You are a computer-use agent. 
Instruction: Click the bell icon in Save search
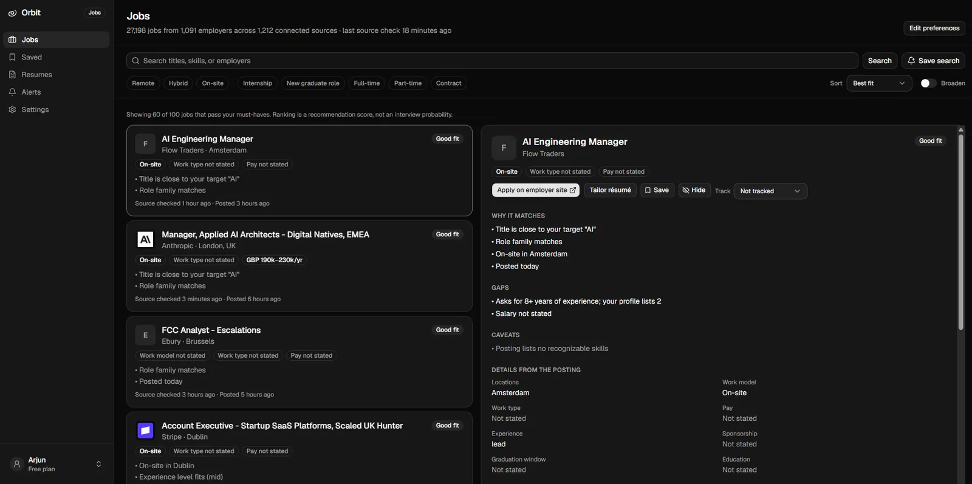(911, 61)
